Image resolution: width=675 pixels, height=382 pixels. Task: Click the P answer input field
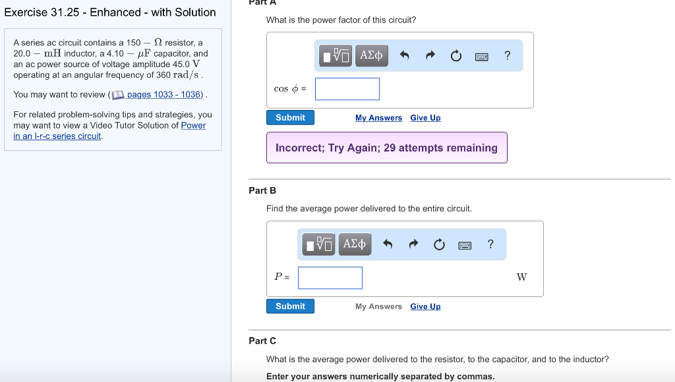(x=330, y=277)
